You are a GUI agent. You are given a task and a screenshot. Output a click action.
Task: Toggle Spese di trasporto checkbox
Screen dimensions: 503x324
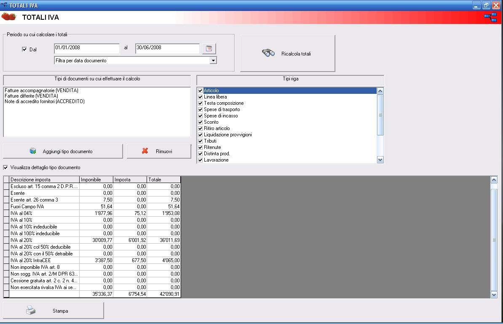(x=200, y=109)
